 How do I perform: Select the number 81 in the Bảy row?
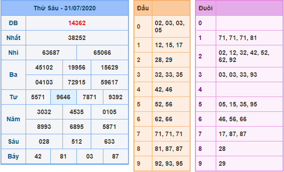[x=63, y=156]
